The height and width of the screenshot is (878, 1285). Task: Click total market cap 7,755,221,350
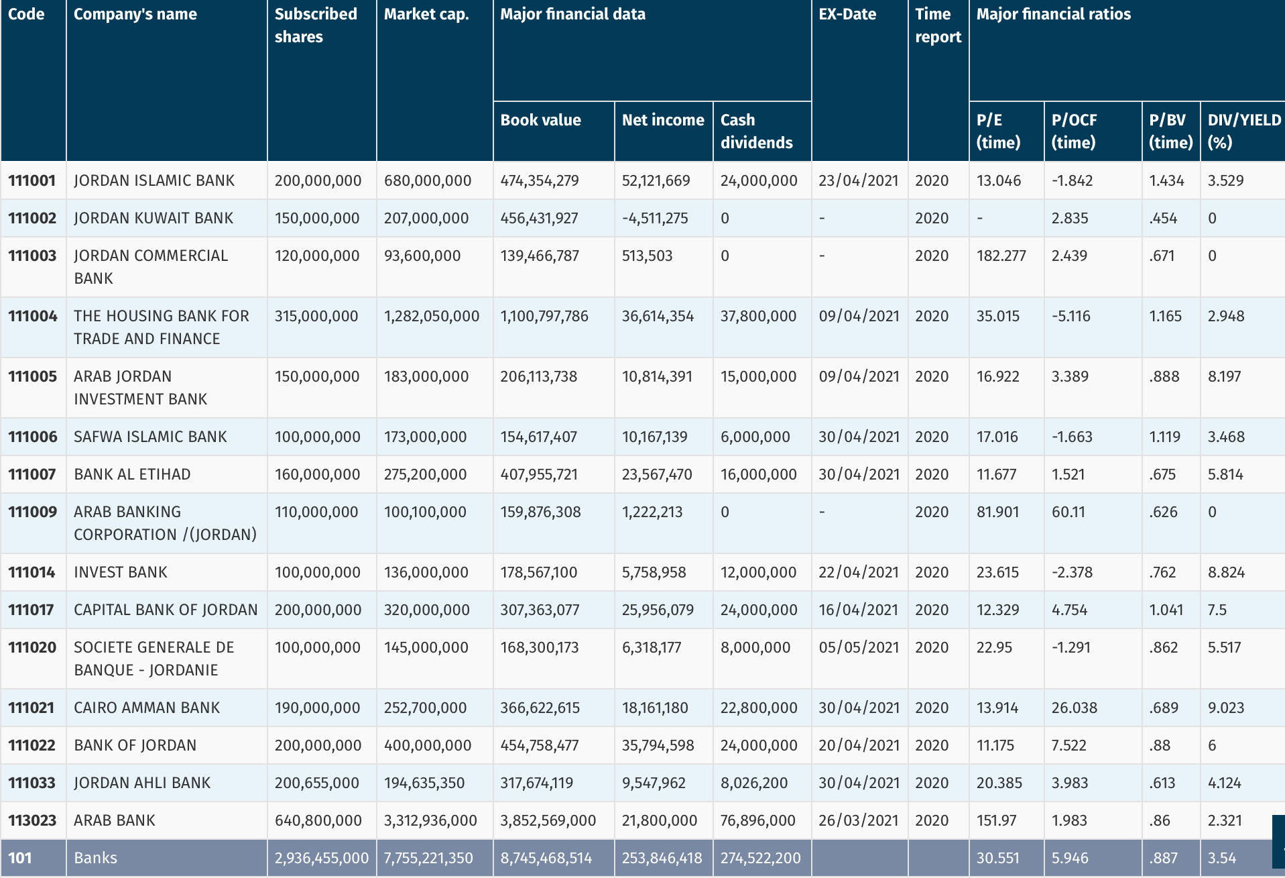(428, 858)
